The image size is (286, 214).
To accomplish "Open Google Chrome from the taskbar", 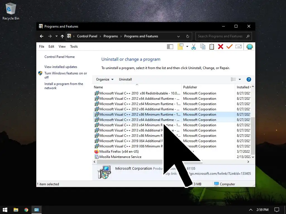I will (26, 210).
